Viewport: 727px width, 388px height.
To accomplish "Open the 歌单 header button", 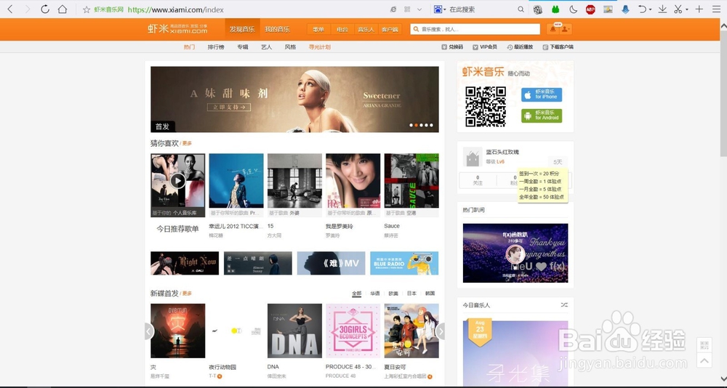I will (318, 29).
